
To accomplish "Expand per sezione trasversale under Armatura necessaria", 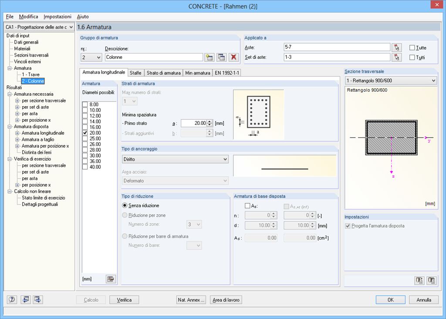I will [x=17, y=101].
